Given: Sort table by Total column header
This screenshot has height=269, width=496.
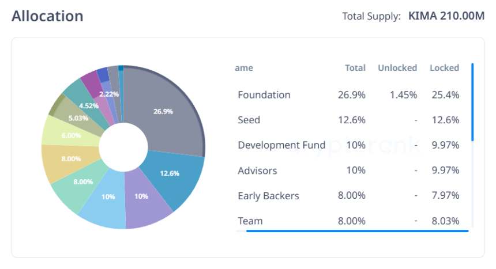Looking at the screenshot, I should tap(355, 68).
